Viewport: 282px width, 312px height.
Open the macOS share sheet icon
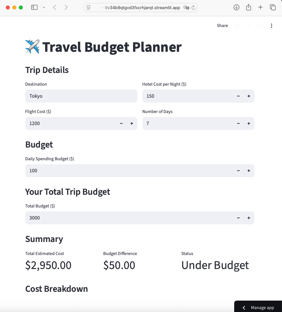pos(248,7)
